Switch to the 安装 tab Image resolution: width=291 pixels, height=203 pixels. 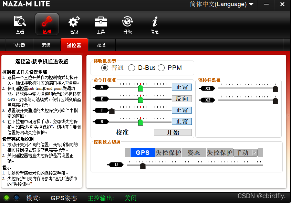[46, 45]
